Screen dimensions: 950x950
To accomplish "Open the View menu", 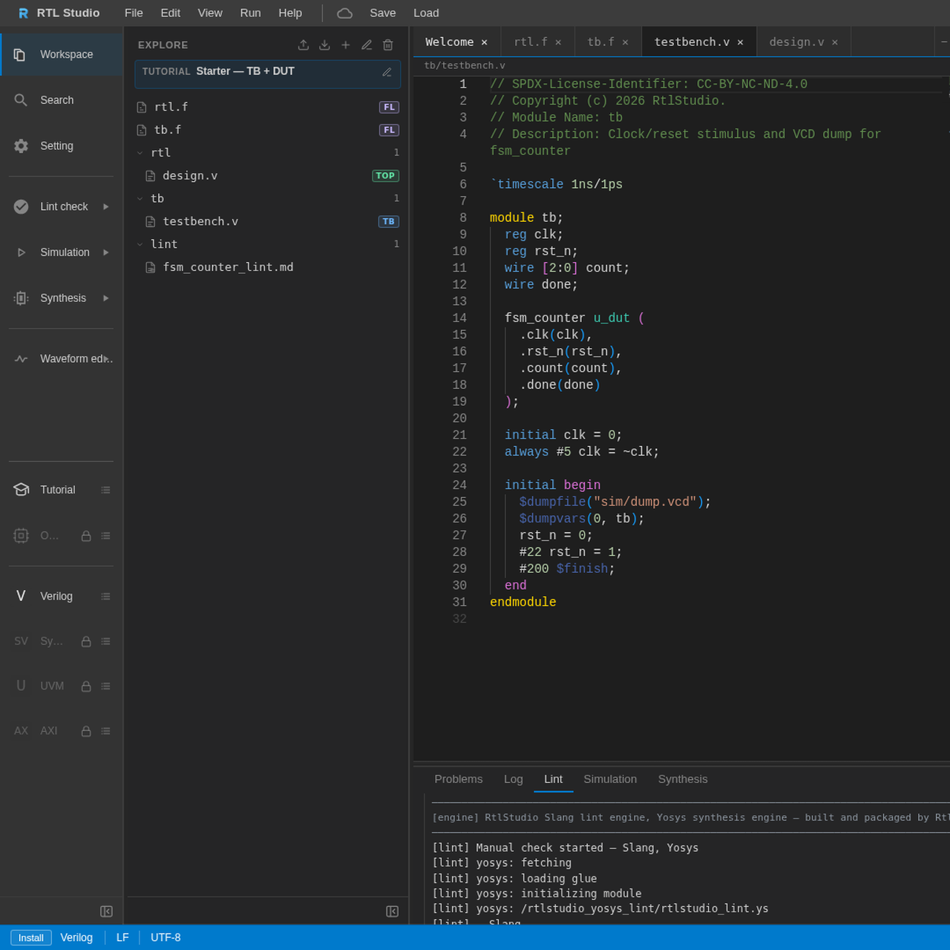I will (210, 13).
